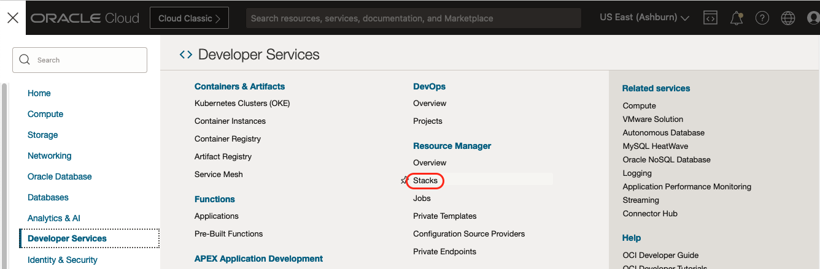Click the Container Registry link
Screen dimensions: 820x269
point(228,139)
